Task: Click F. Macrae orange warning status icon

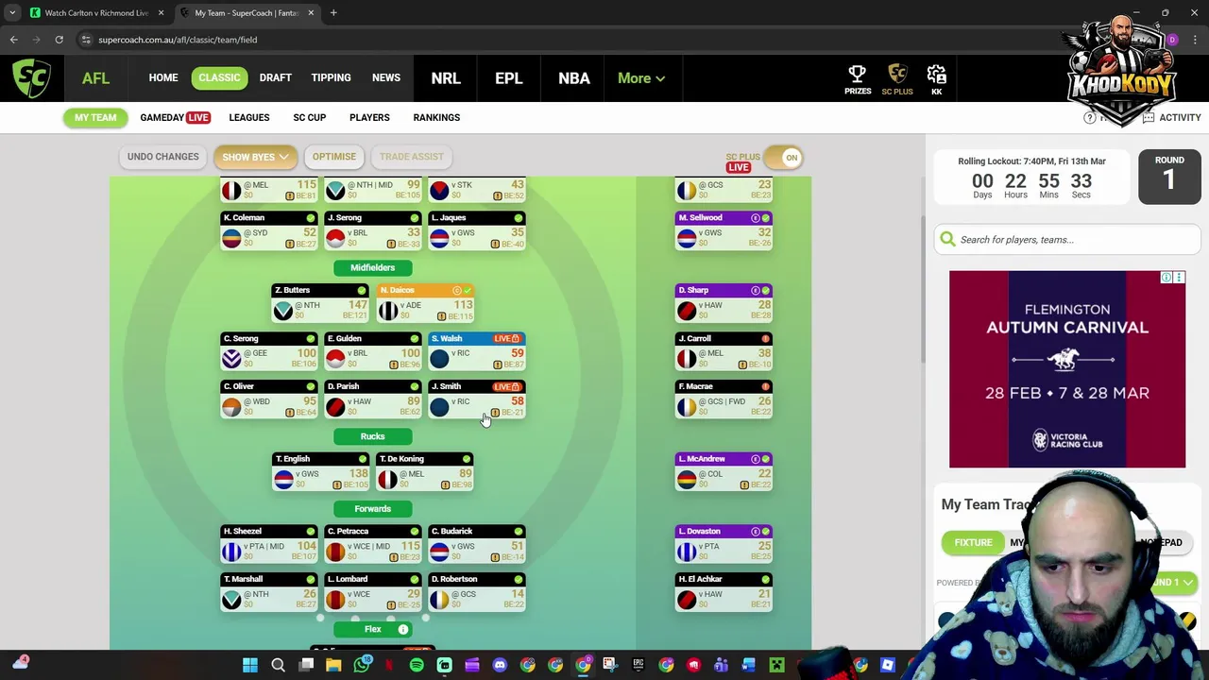Action: (765, 386)
